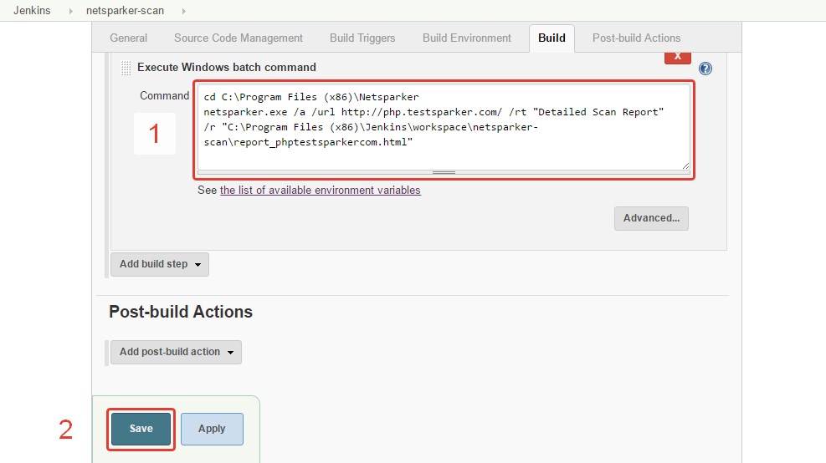Screen dimensions: 826x463
Task: Select the active Build tab
Action: tap(552, 38)
